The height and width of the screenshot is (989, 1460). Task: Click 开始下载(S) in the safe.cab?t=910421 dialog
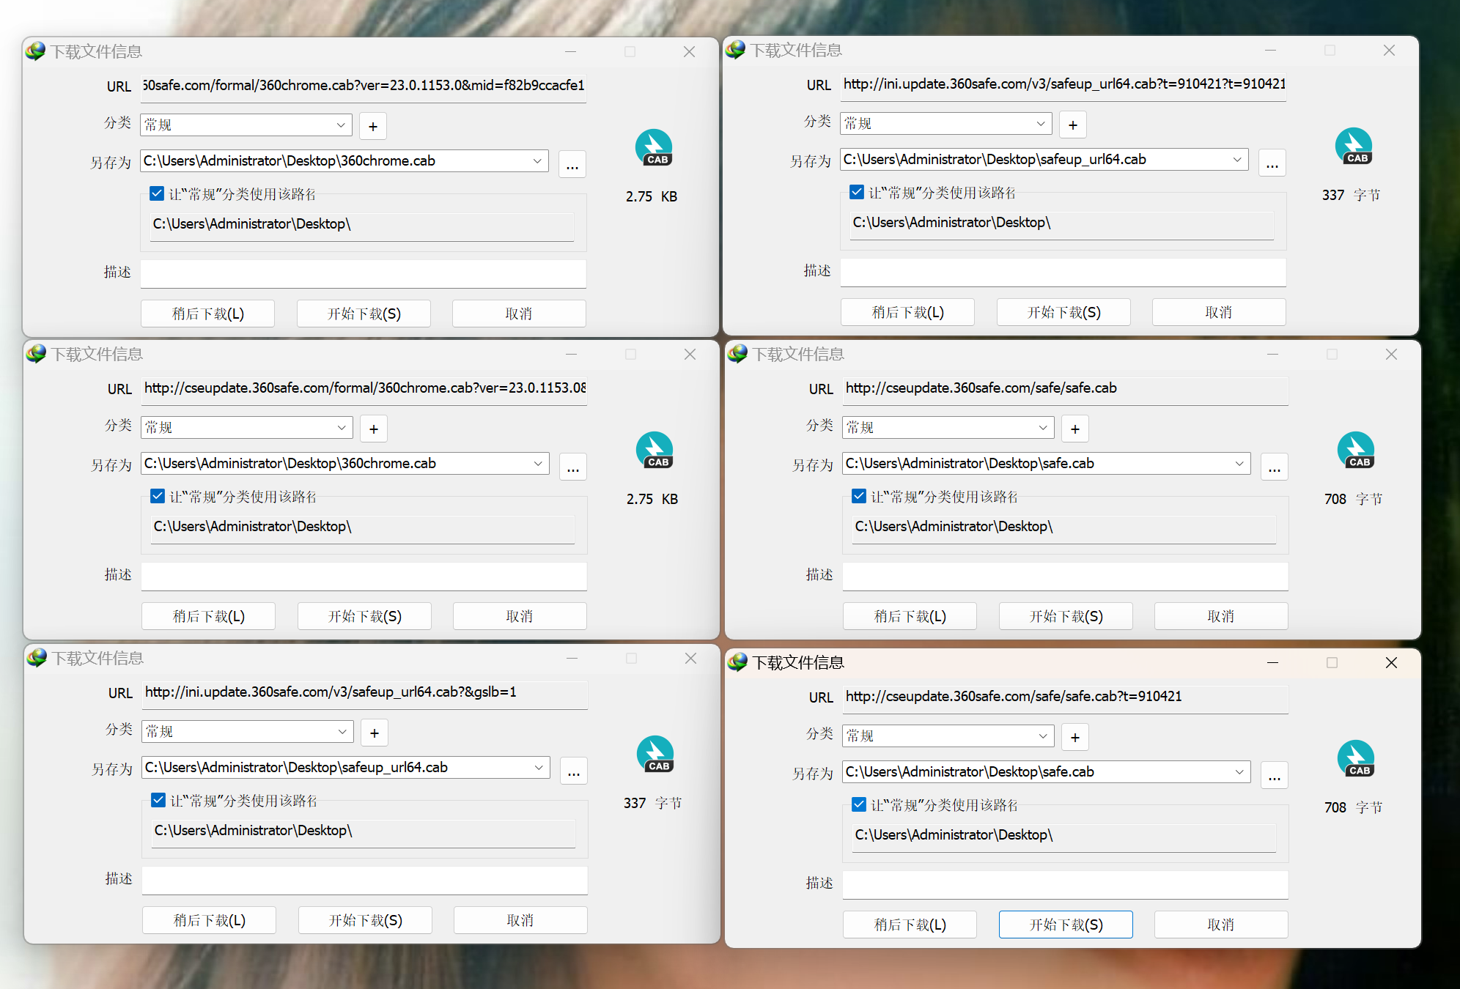pos(1065,925)
